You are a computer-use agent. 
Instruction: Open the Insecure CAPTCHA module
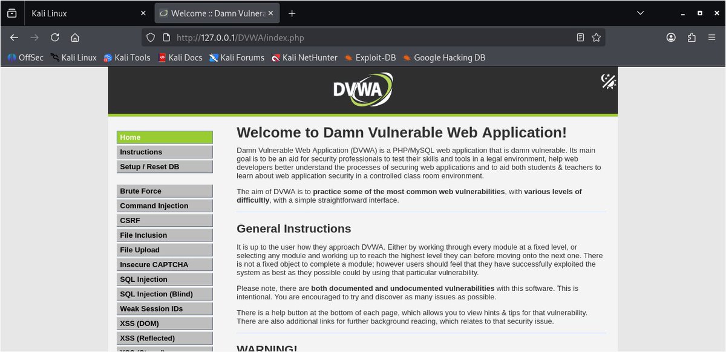(x=165, y=264)
